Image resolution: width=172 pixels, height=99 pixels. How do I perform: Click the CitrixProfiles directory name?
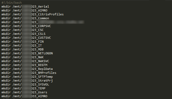pyautogui.click(x=51, y=14)
